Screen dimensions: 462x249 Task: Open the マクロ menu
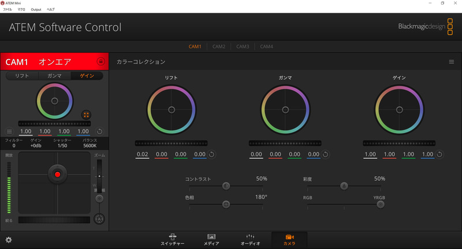coord(21,9)
